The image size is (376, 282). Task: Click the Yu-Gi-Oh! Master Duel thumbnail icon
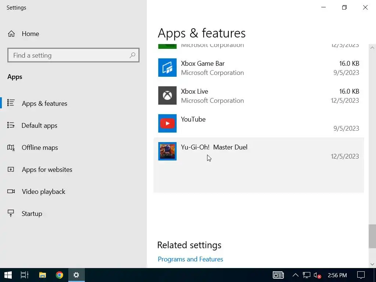click(x=167, y=151)
